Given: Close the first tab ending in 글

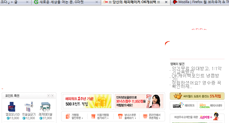Looking at the screenshot, I should click(x=27, y=2).
